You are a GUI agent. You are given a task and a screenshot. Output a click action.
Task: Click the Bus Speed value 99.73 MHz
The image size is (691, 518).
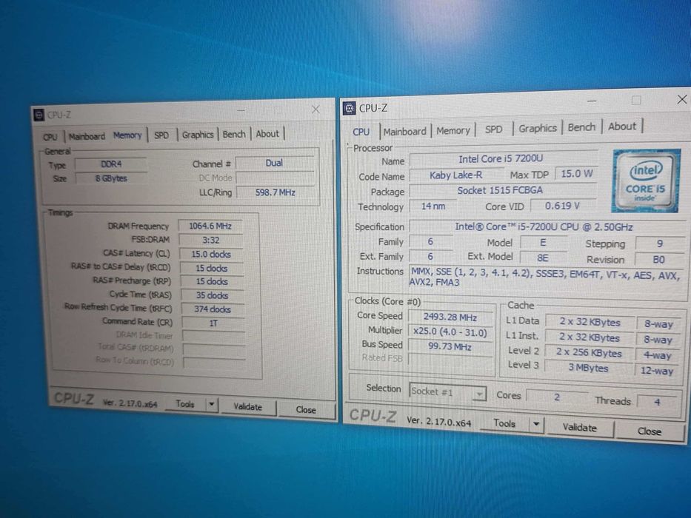click(x=450, y=346)
